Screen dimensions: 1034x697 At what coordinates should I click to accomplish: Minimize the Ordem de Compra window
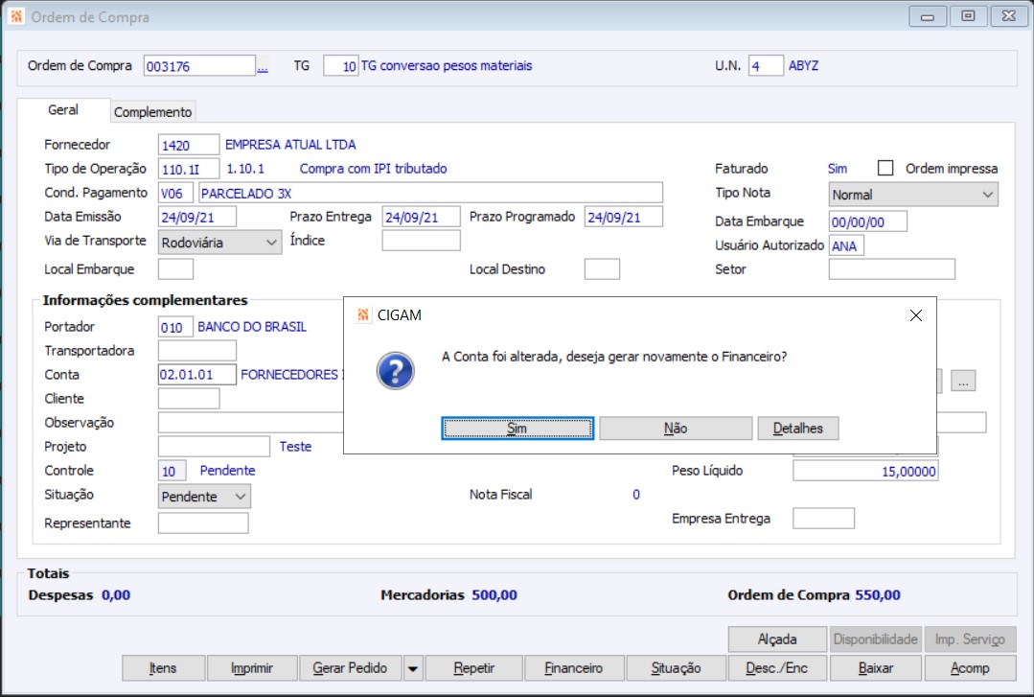928,16
